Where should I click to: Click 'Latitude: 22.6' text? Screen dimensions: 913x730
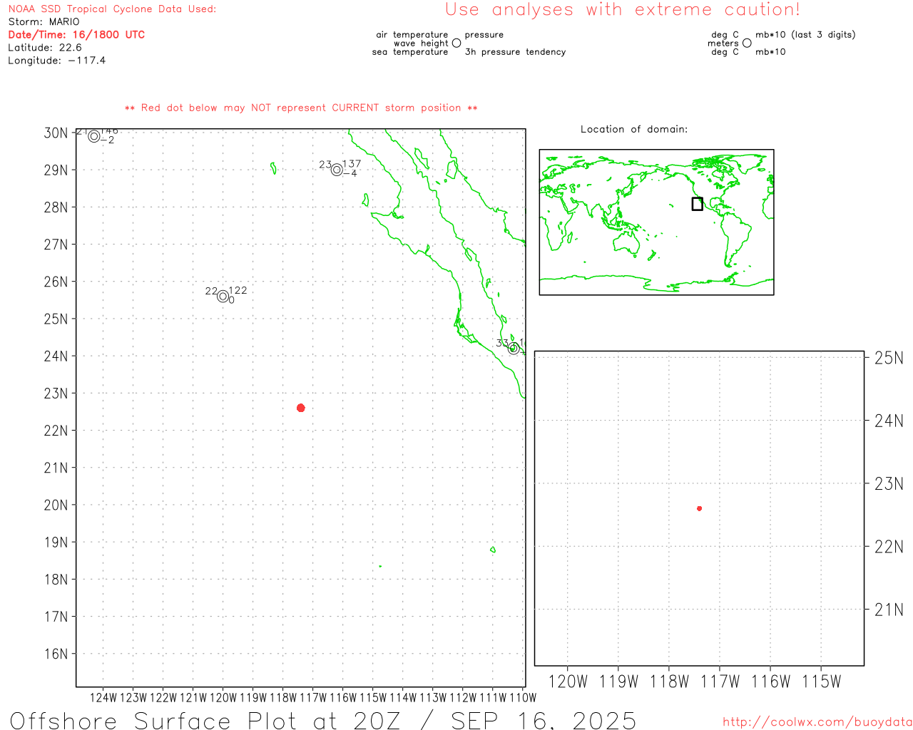[45, 48]
